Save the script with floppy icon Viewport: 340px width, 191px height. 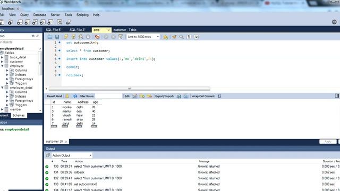(57, 37)
